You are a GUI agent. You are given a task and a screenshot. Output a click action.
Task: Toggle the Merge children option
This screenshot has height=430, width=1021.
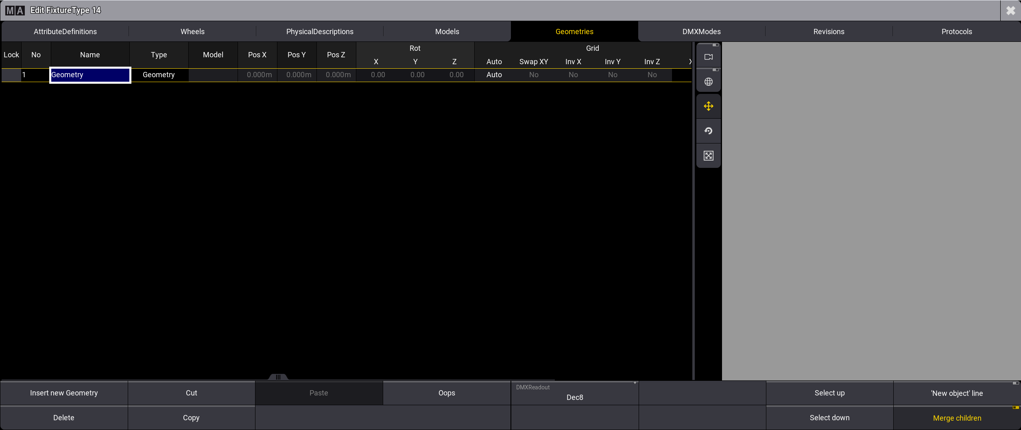tap(957, 418)
